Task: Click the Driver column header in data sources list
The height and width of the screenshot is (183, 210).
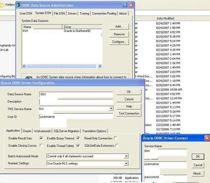Action: point(82,27)
